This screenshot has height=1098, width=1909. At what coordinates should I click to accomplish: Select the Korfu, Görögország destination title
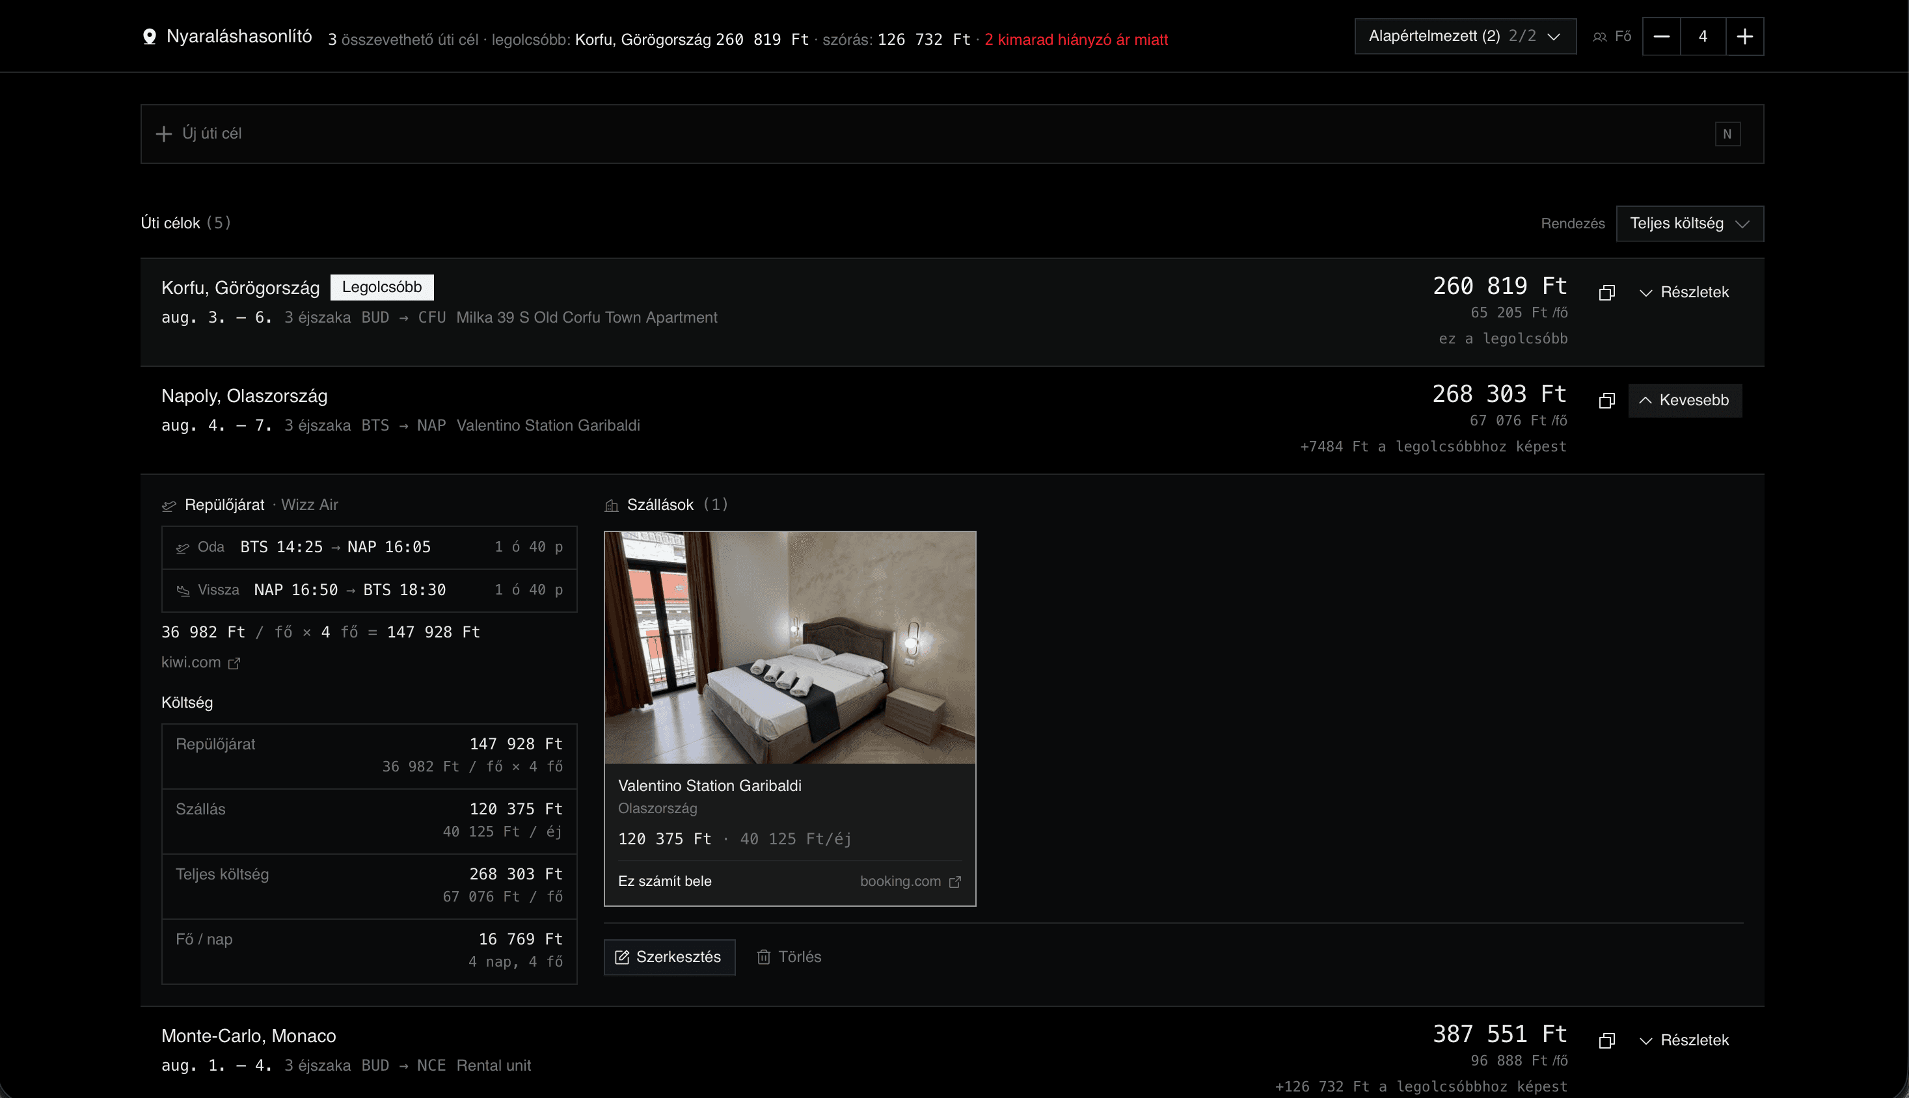click(x=241, y=288)
